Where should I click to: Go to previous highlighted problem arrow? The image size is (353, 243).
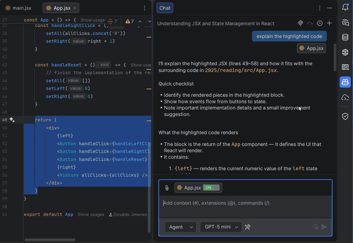point(140,21)
